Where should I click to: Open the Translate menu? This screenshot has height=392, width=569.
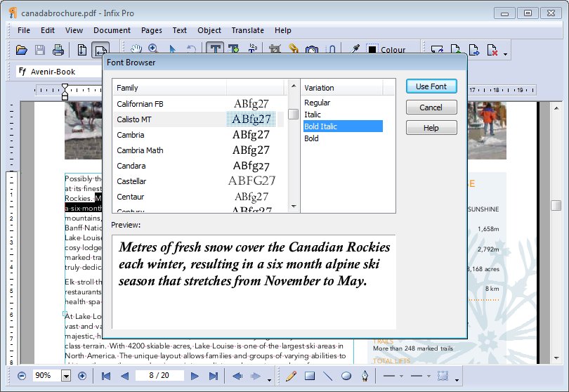pyautogui.click(x=247, y=30)
